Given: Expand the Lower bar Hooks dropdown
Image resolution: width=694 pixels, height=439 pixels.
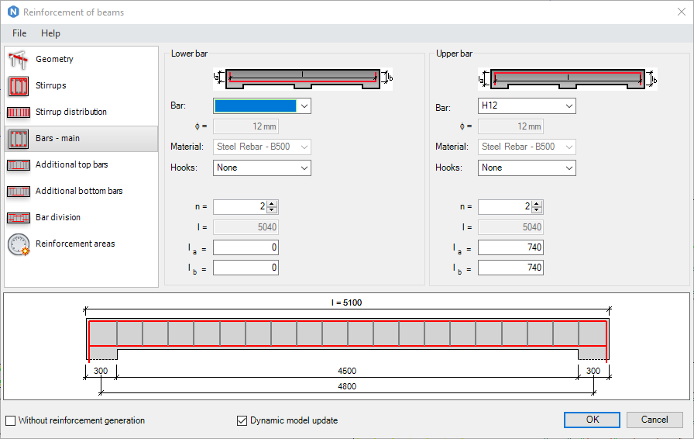Looking at the screenshot, I should [262, 168].
